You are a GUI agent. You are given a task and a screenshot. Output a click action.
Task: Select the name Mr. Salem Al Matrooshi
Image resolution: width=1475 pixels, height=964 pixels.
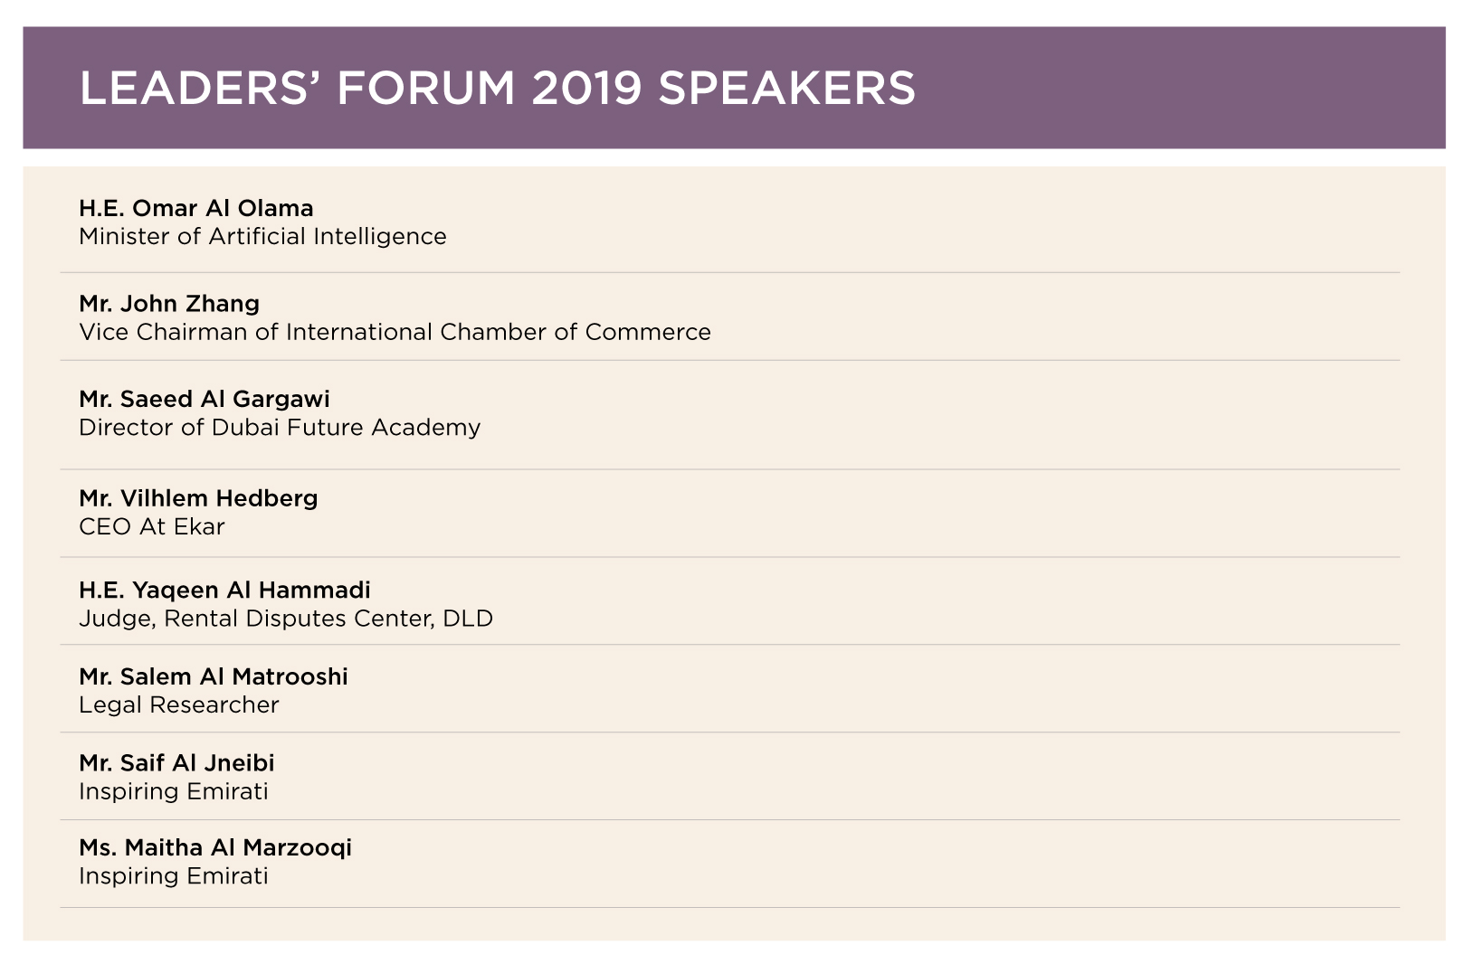click(214, 676)
